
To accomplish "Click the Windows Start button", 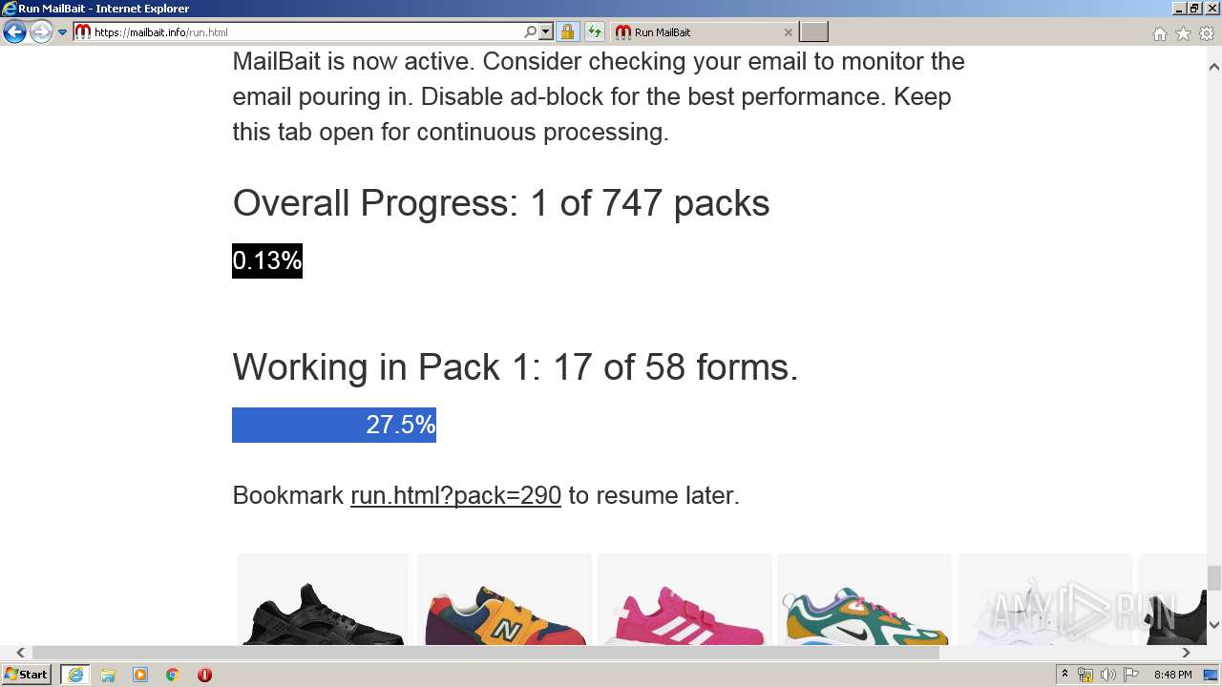I will click(26, 675).
